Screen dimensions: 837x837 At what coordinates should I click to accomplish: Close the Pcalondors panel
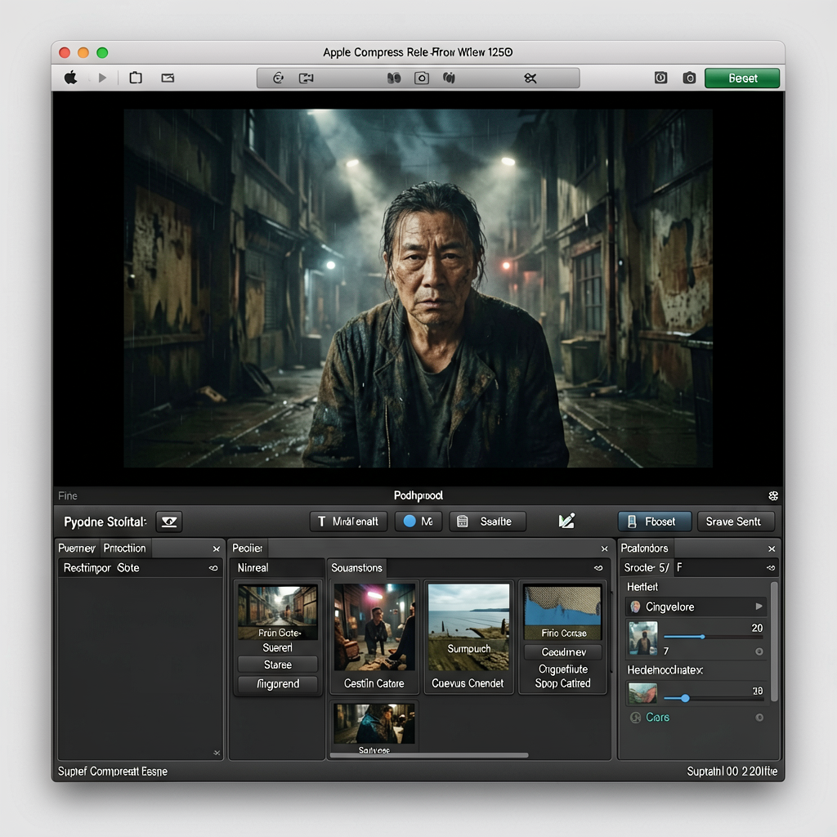click(x=772, y=548)
